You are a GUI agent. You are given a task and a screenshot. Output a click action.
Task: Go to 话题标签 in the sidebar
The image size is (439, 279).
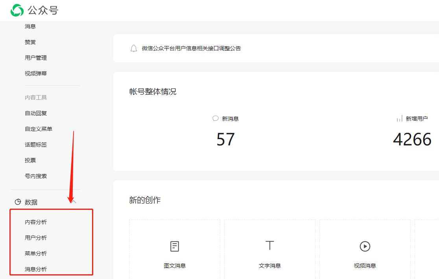click(35, 145)
